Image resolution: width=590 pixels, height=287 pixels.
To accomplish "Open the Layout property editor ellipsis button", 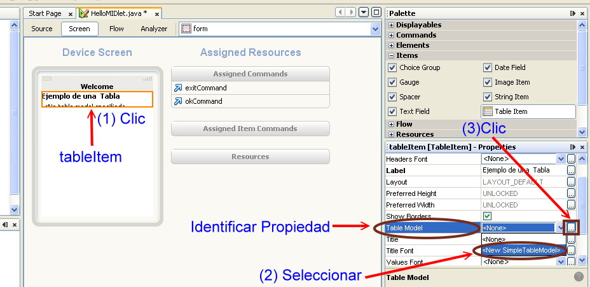I will [x=571, y=182].
